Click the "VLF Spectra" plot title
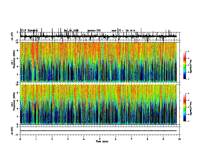202x156 pixels. point(29,31)
